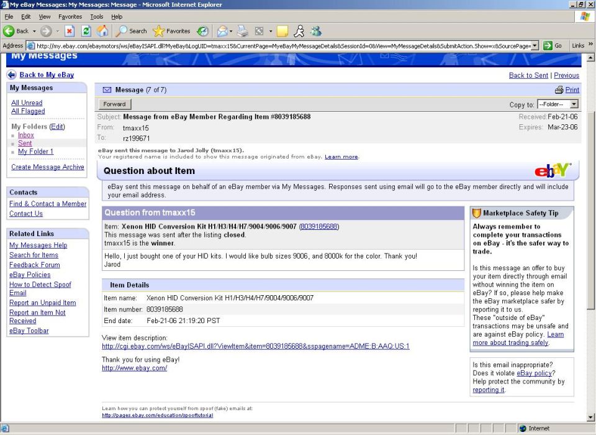
Task: Open the Inbox folder link
Action: pos(26,135)
